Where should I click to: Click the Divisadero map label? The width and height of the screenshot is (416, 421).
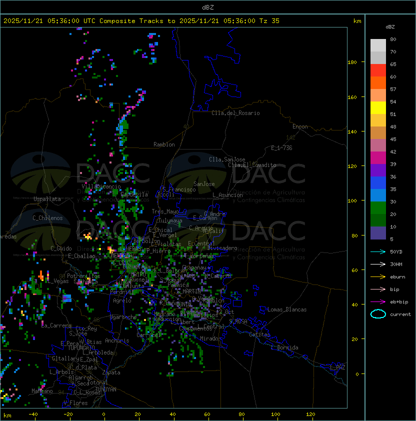point(222,248)
